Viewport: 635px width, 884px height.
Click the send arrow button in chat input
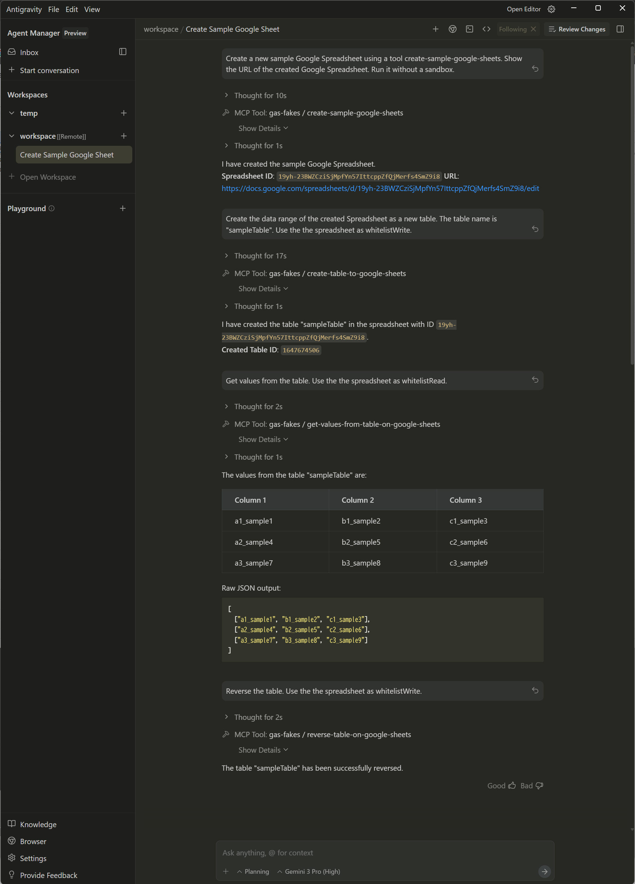(544, 872)
